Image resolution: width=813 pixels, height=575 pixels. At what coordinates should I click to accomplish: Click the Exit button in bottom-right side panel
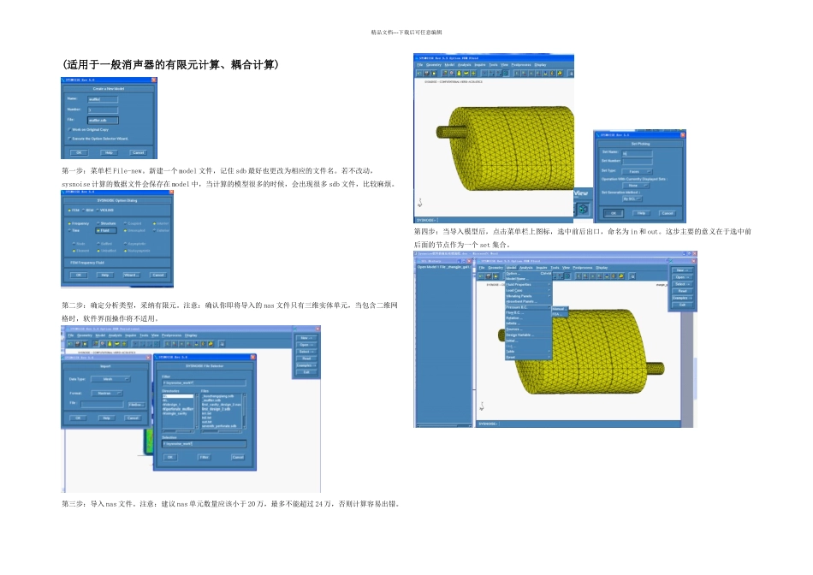[x=682, y=305]
